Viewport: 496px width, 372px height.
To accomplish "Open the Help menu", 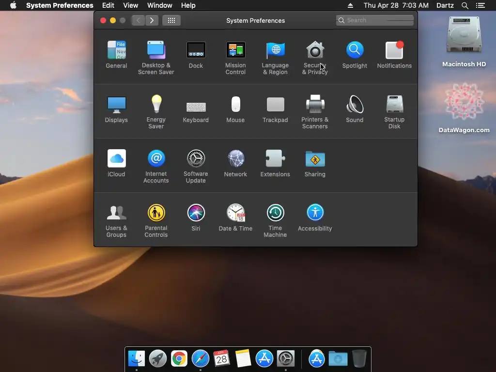I will [x=188, y=5].
